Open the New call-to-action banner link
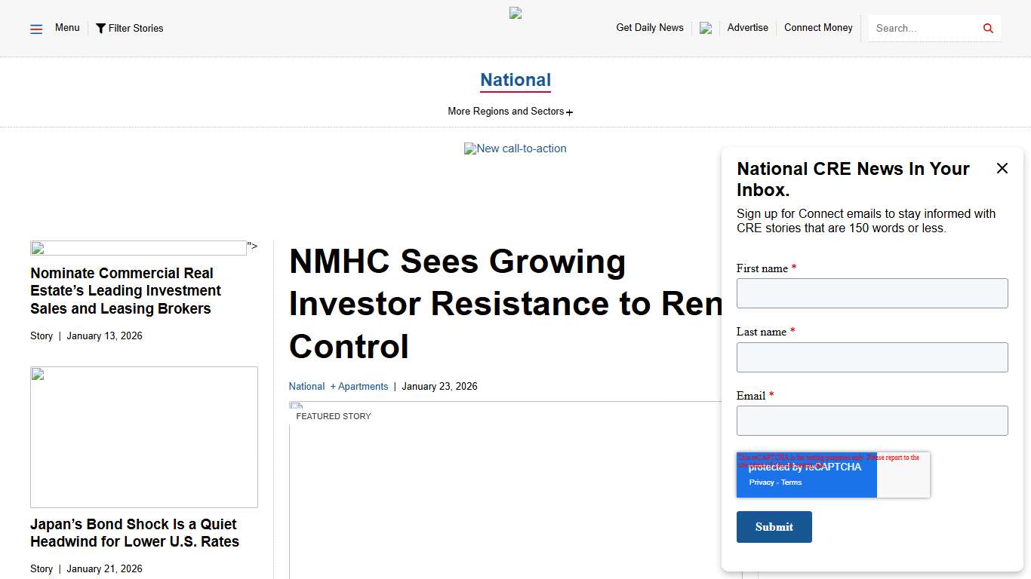The image size is (1031, 579). 515,149
